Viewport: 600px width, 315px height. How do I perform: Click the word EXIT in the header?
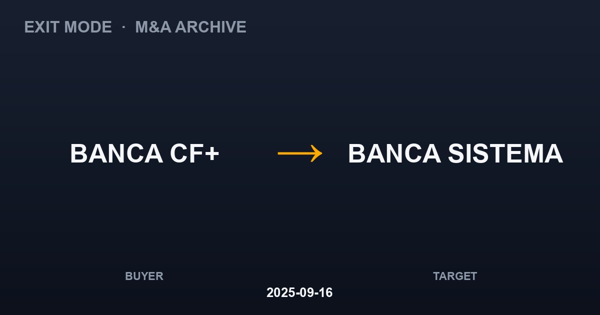point(39,27)
